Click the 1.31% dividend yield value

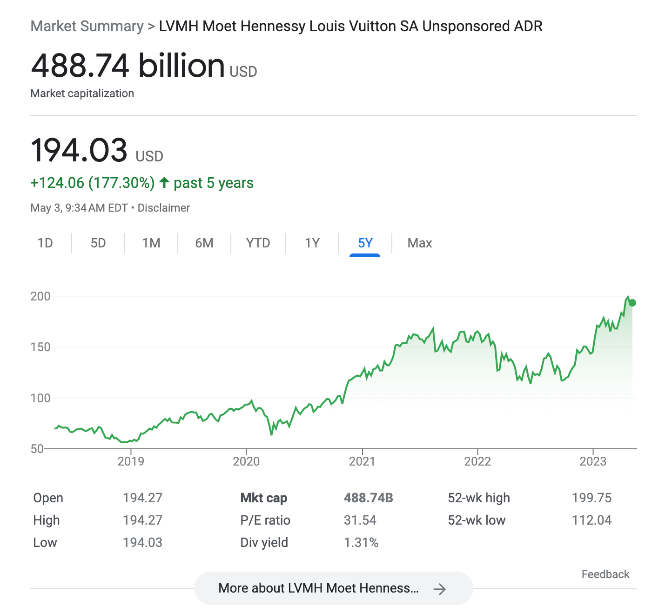click(x=361, y=543)
